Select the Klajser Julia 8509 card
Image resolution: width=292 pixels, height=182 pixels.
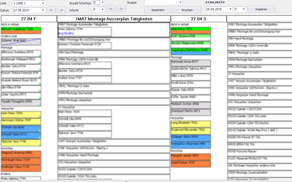click(191, 91)
